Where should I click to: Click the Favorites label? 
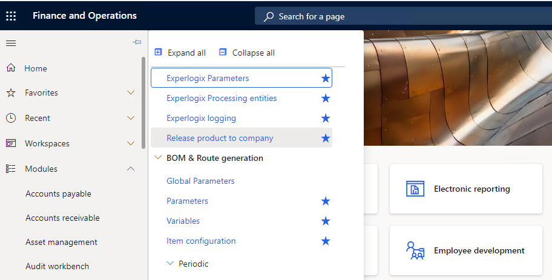41,93
